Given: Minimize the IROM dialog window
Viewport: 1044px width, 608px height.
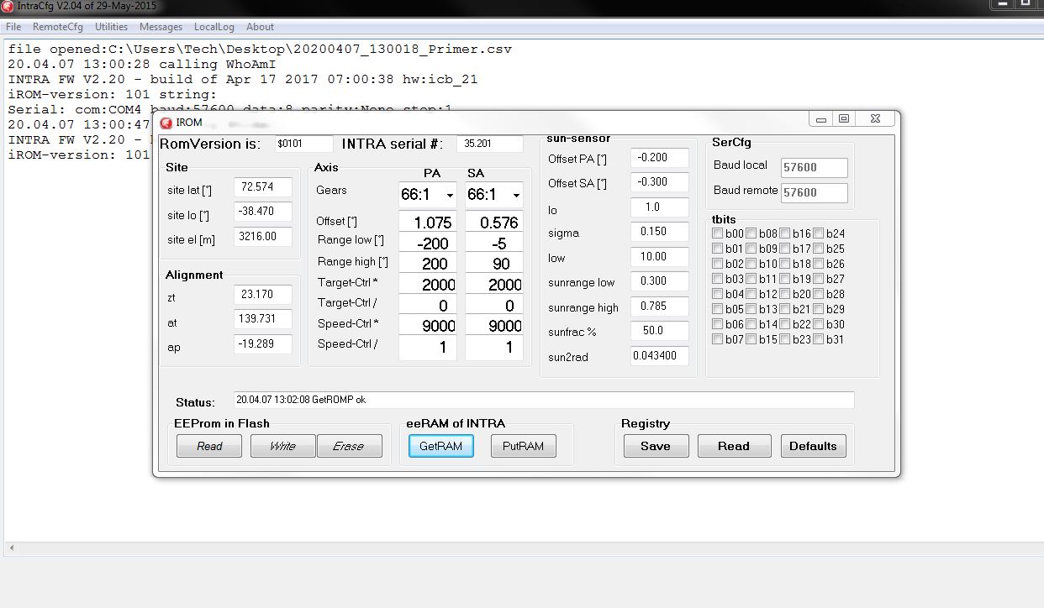Looking at the screenshot, I should (x=820, y=119).
